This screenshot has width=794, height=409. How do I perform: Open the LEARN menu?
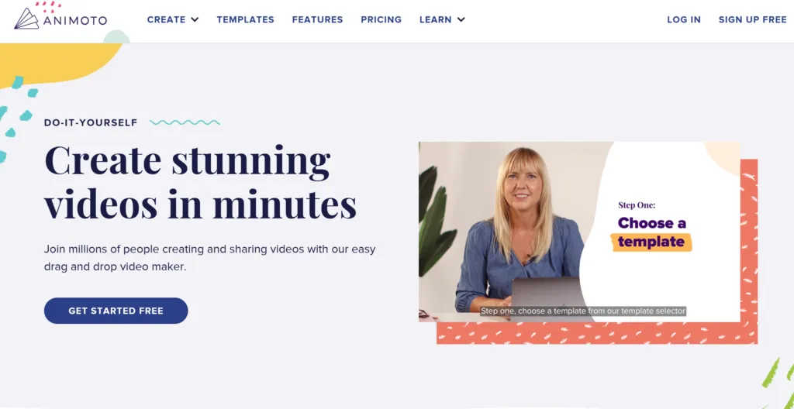coord(442,19)
